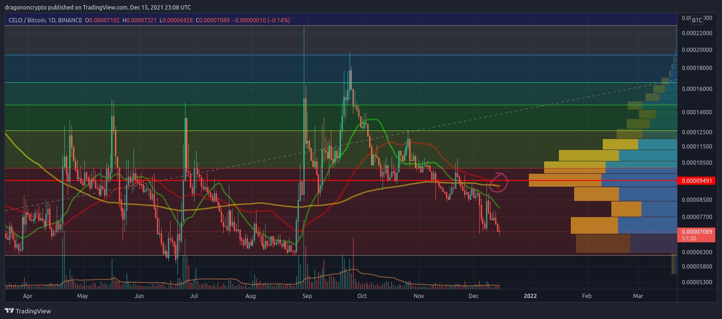
Task: Click the Dec label on the time axis
Action: (x=474, y=296)
